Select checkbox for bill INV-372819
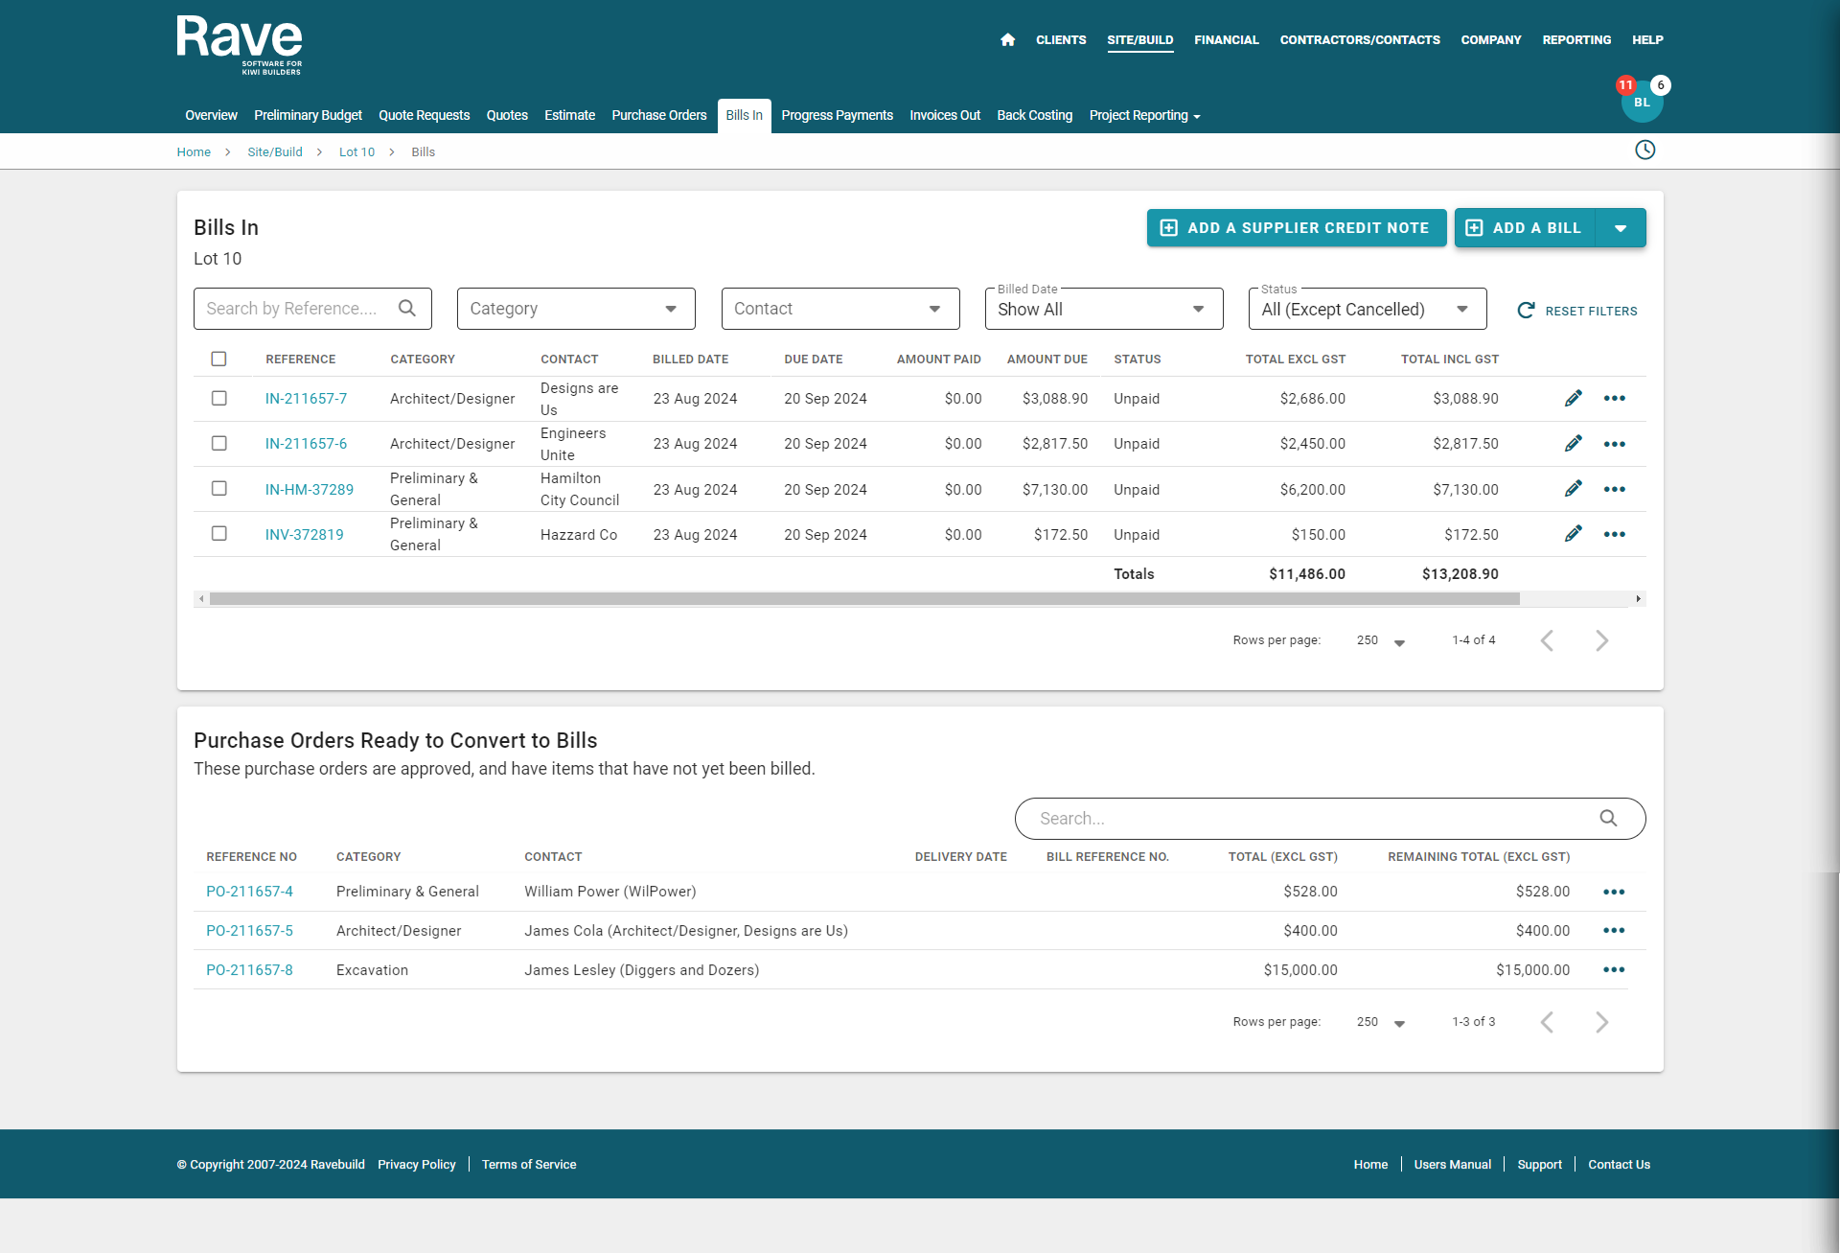 pos(218,533)
